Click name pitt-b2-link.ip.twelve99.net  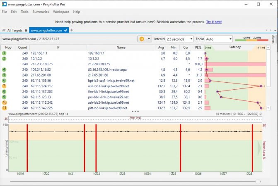(x=107, y=108)
